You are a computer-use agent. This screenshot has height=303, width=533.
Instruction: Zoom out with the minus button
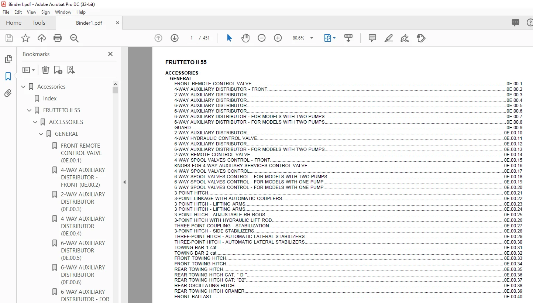tap(262, 38)
